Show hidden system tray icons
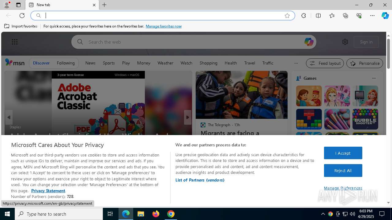This screenshot has width=392, height=220. point(323,214)
